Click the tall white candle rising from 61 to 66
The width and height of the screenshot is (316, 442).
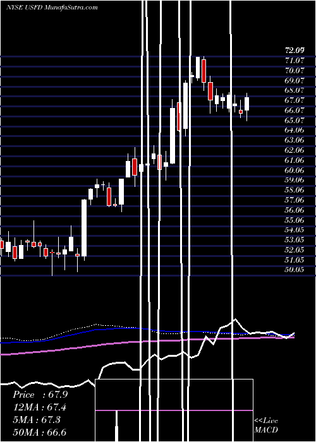pyautogui.click(x=173, y=136)
